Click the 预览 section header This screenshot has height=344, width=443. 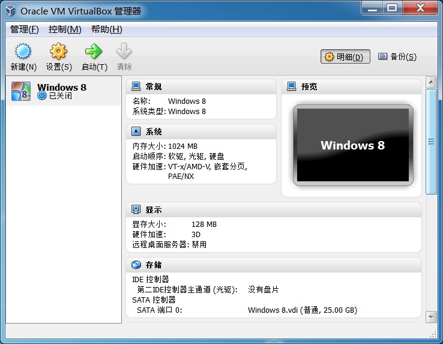[x=351, y=86]
